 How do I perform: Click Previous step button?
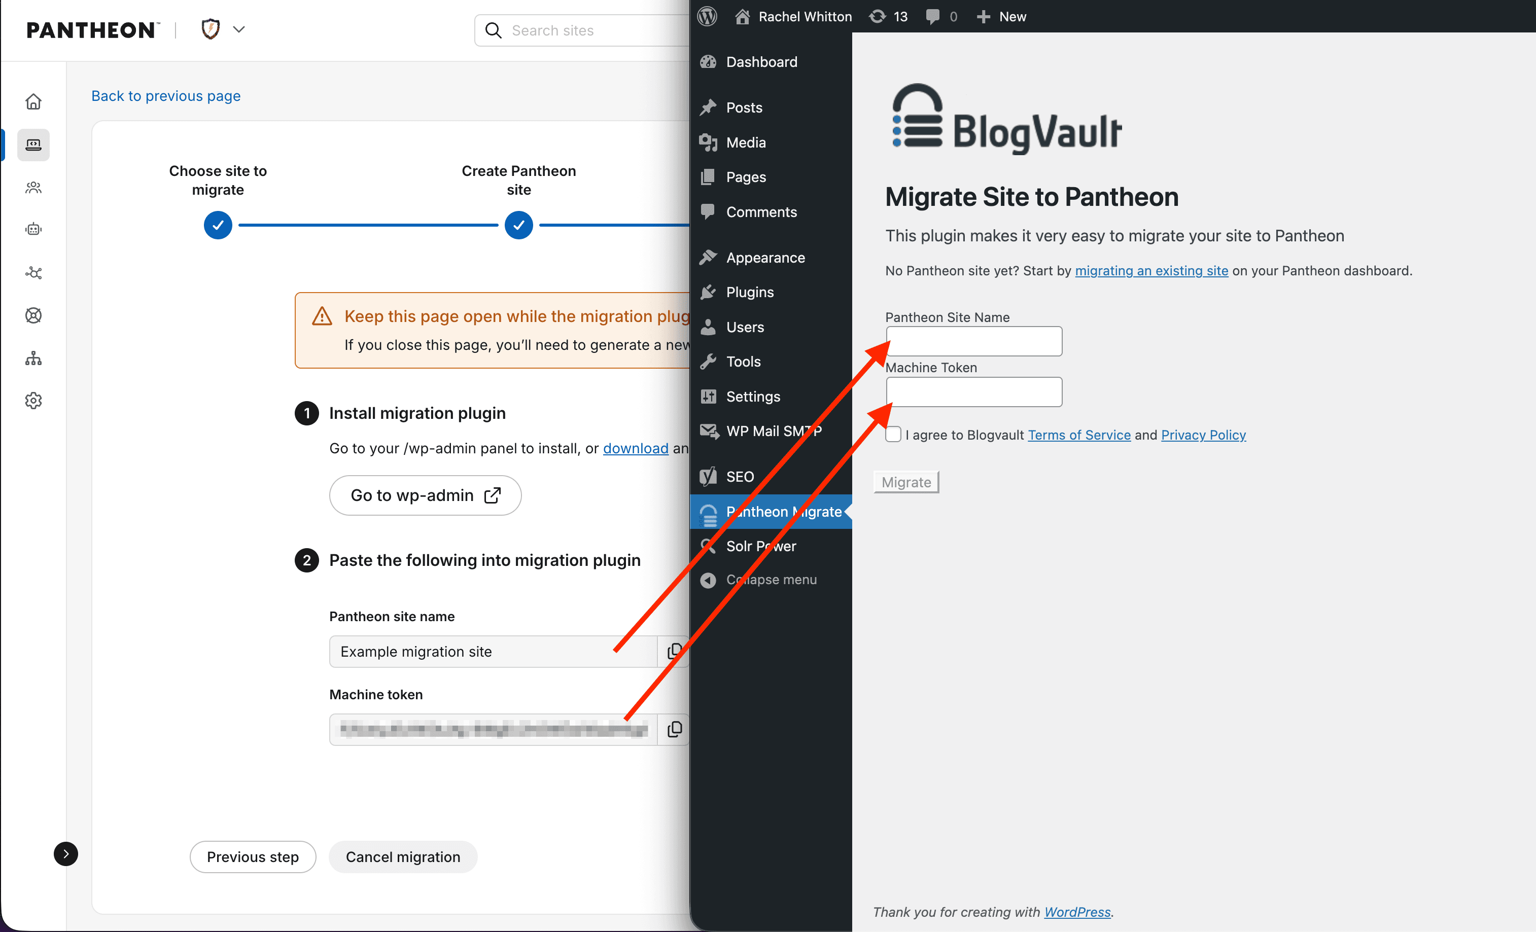click(x=253, y=856)
